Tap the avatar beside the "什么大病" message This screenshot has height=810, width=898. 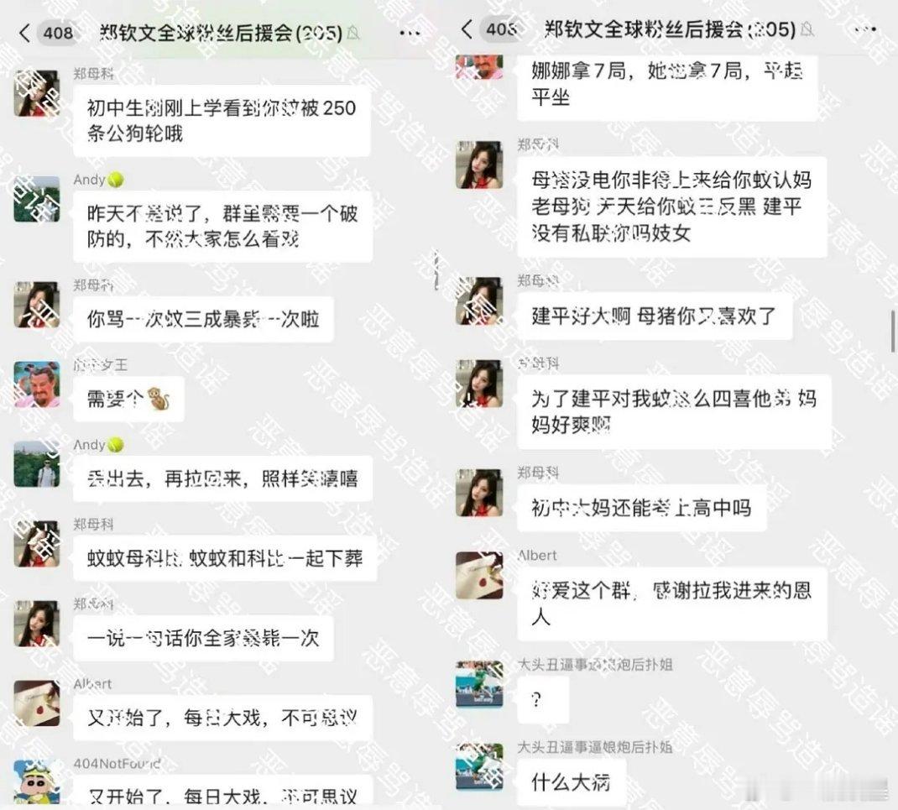click(479, 766)
